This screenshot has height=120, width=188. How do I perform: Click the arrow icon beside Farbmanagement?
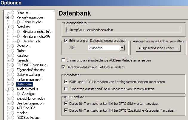[x=13, y=79]
